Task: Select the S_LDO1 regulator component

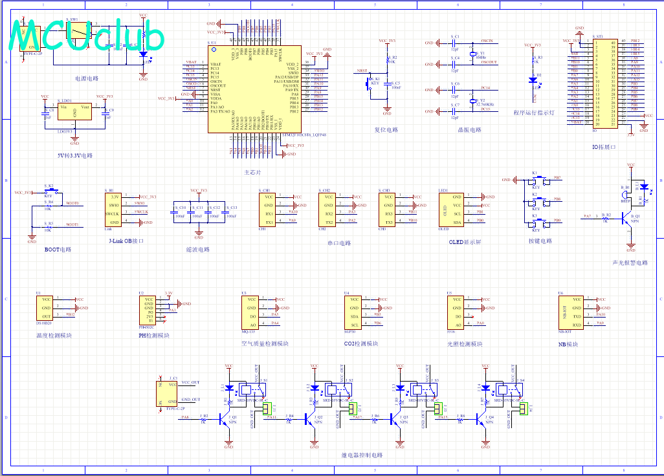Action: point(74,112)
